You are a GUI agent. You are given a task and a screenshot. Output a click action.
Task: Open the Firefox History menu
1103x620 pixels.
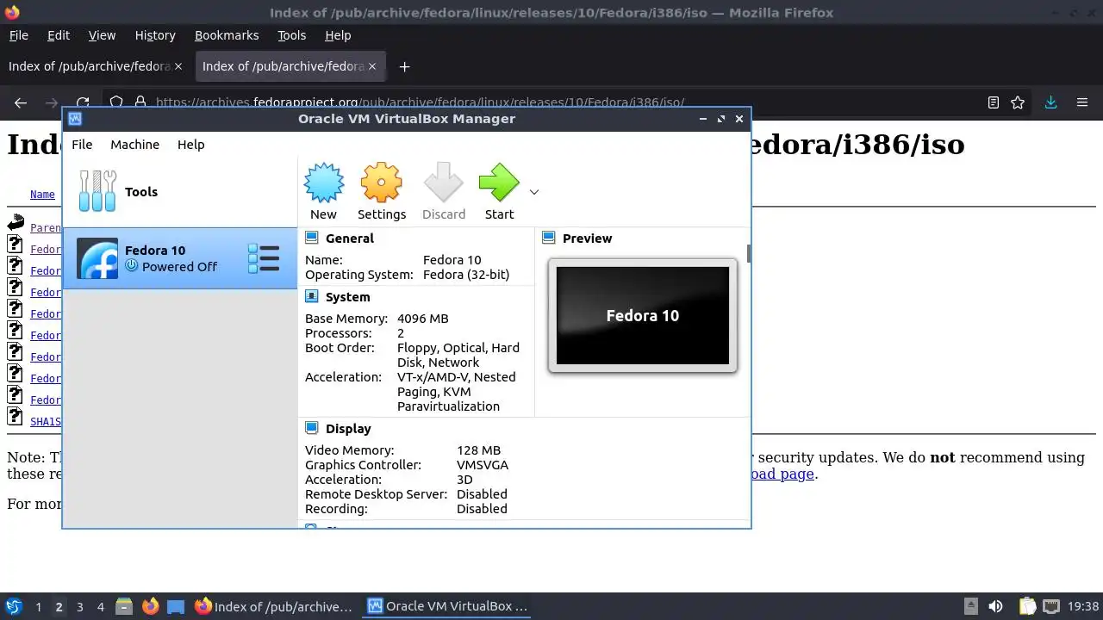[x=155, y=35]
